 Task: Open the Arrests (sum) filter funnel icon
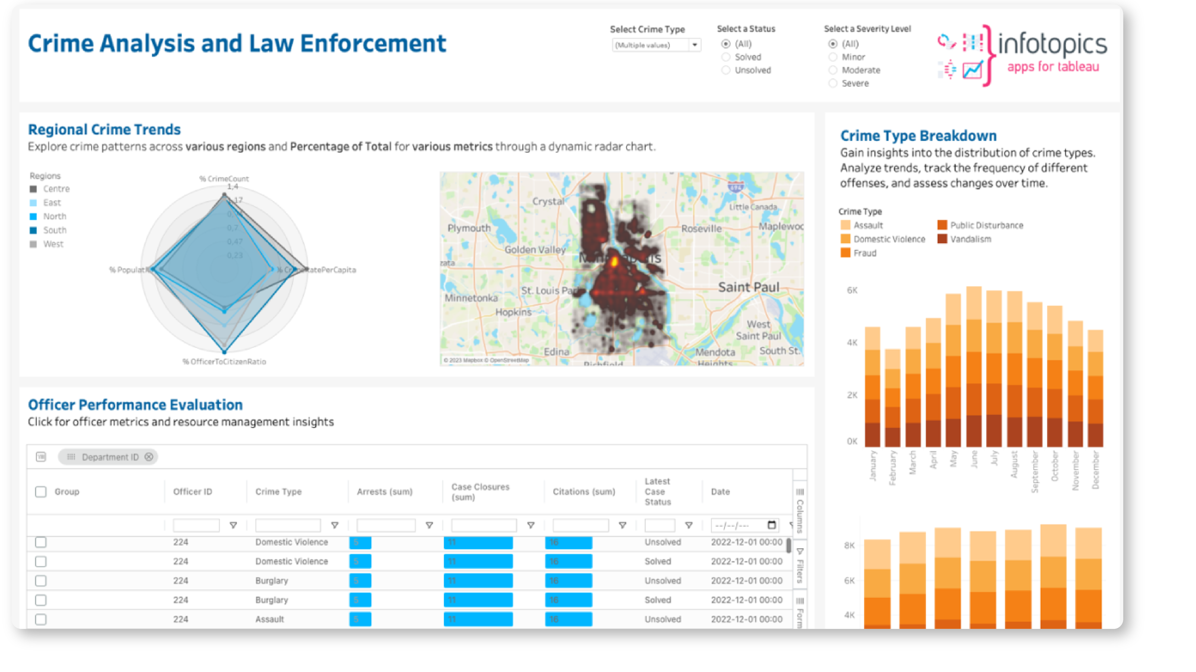(430, 525)
